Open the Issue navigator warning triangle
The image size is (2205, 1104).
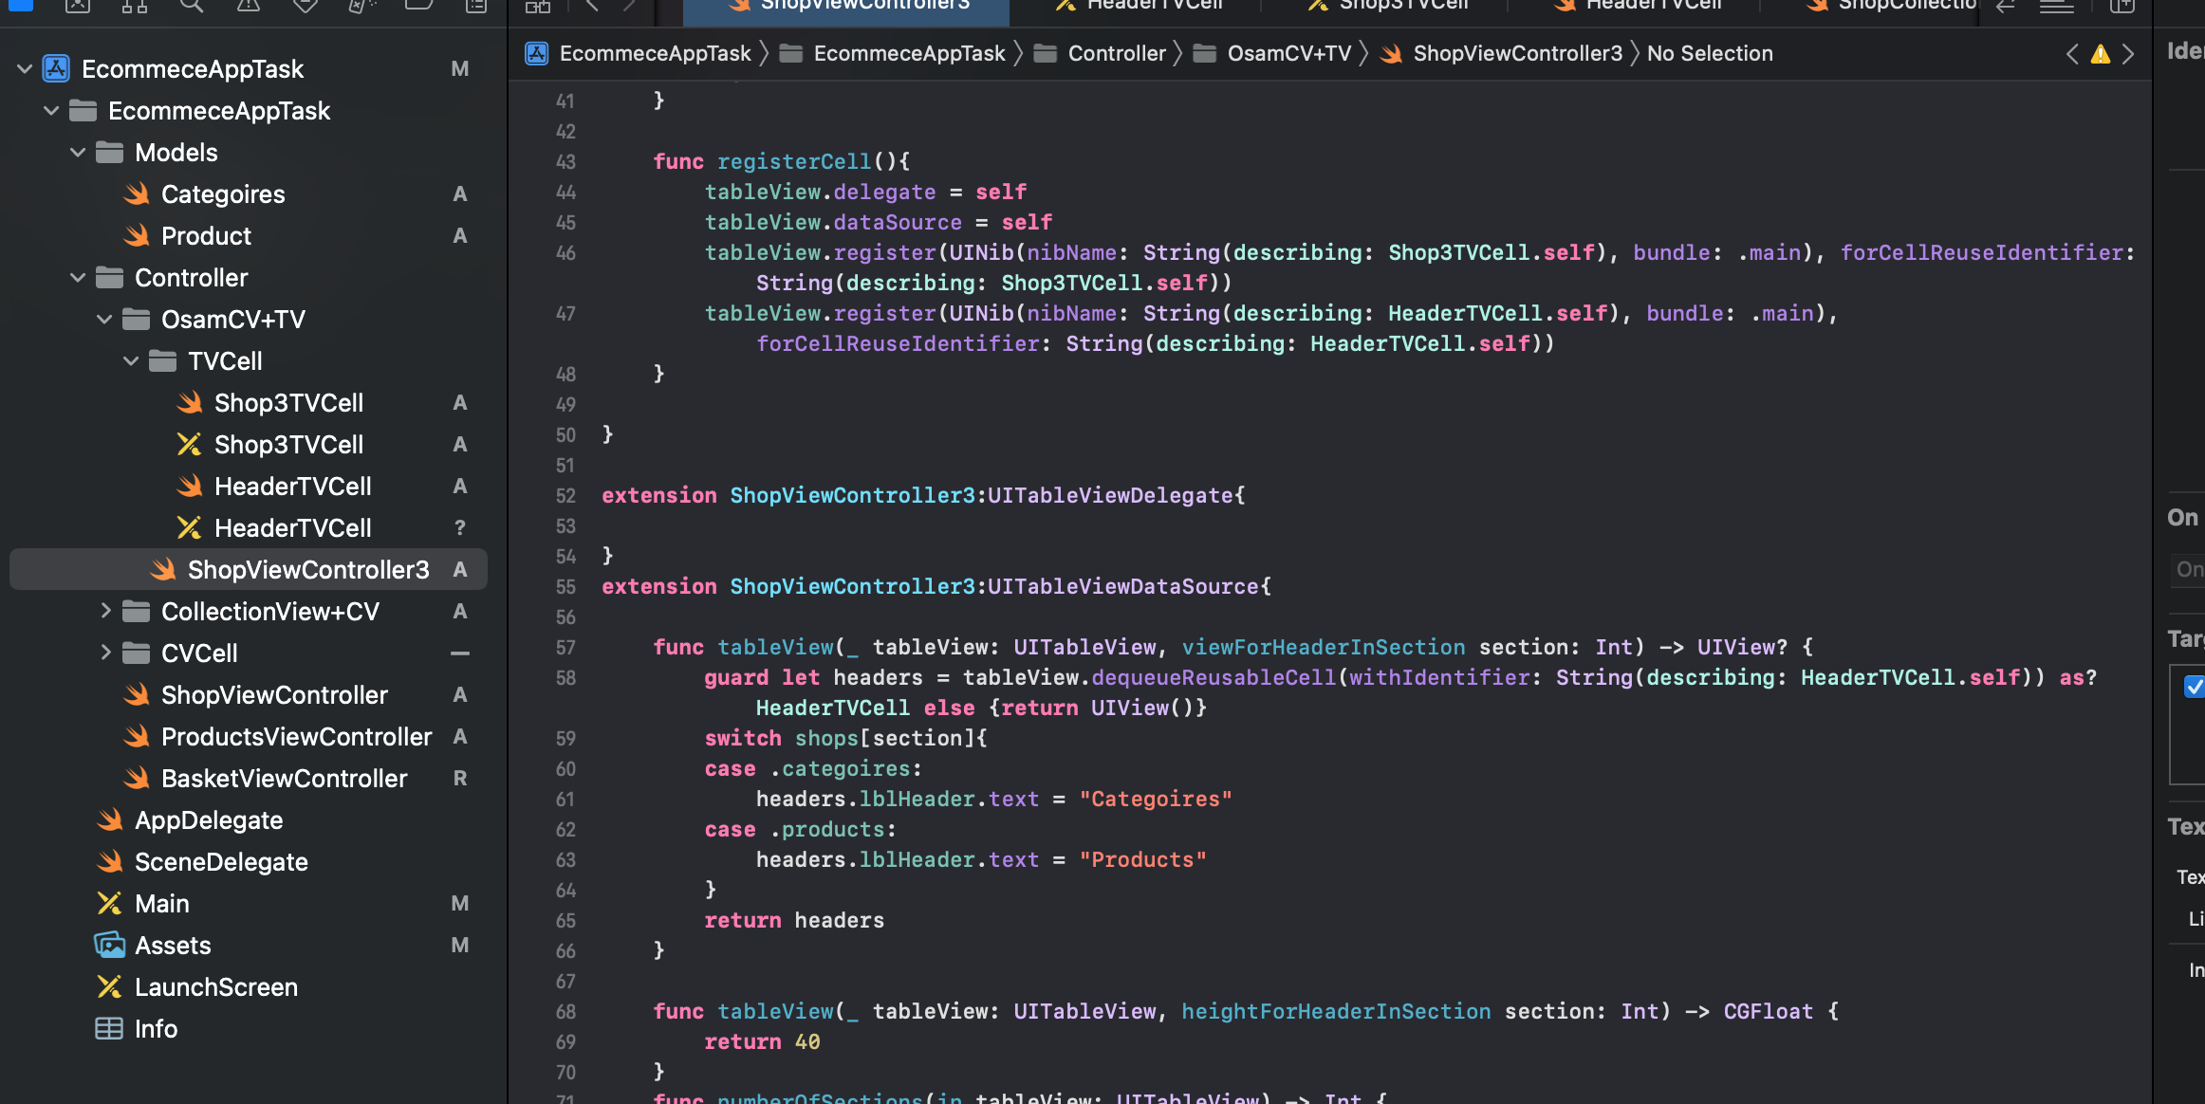[248, 6]
